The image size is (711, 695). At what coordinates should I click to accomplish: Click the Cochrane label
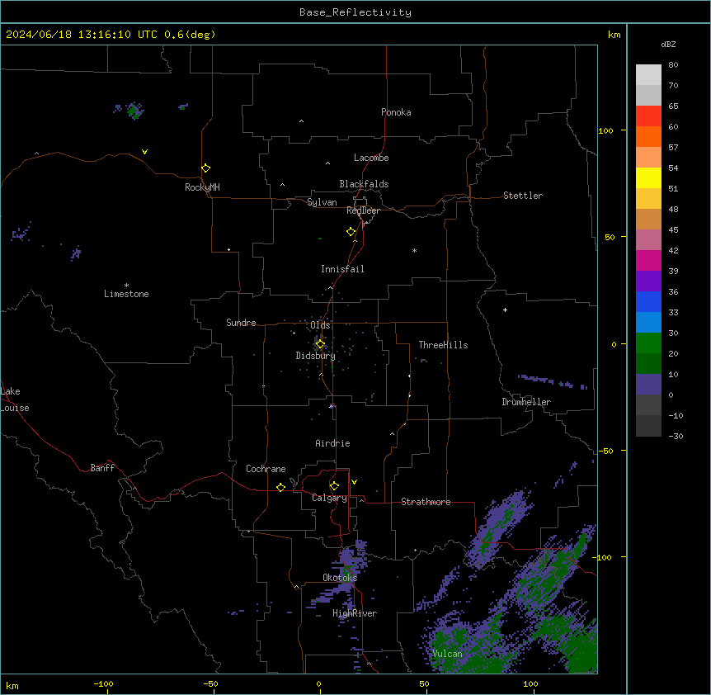(x=266, y=469)
